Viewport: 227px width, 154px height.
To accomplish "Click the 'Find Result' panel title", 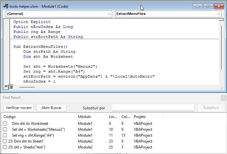I will [12, 97].
